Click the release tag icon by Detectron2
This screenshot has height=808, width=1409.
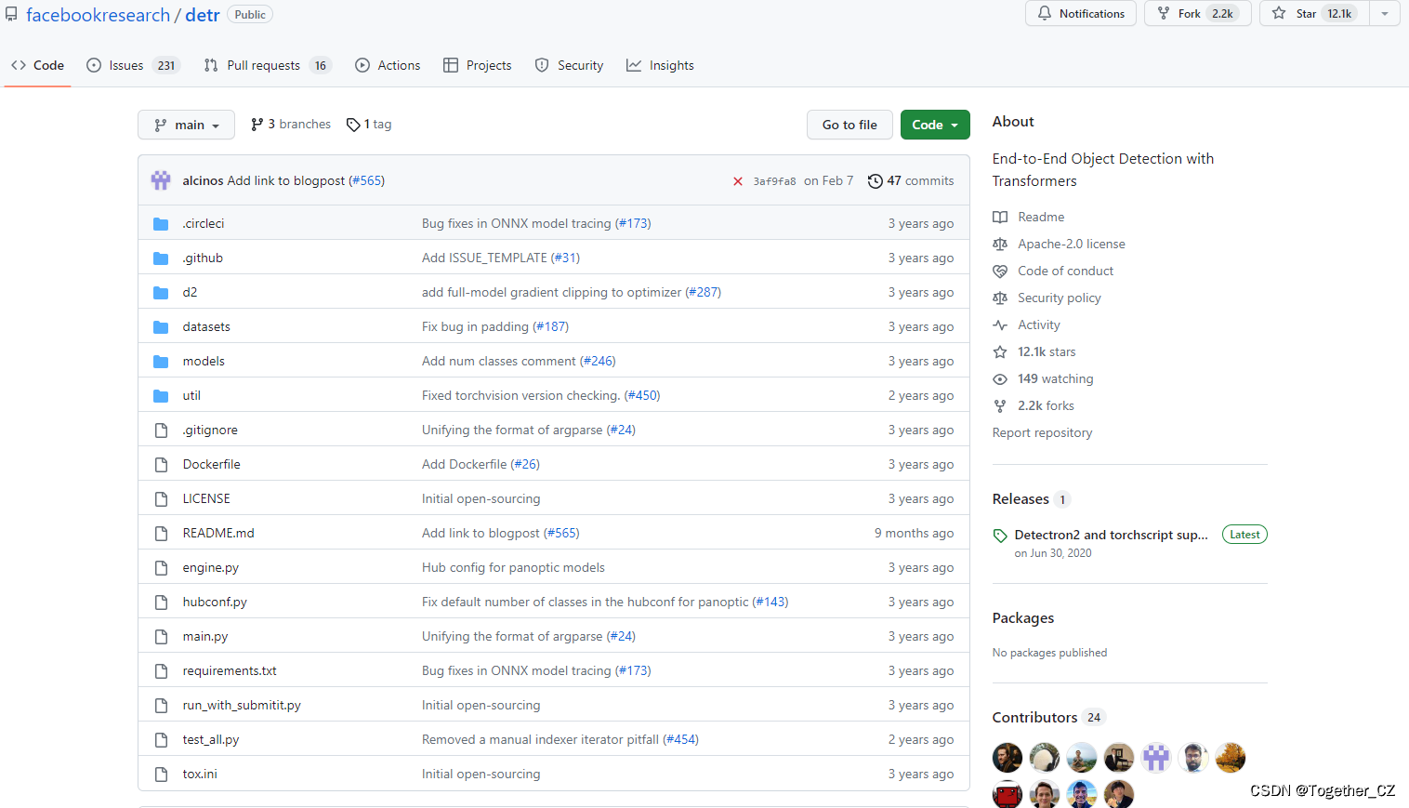[x=1000, y=536]
